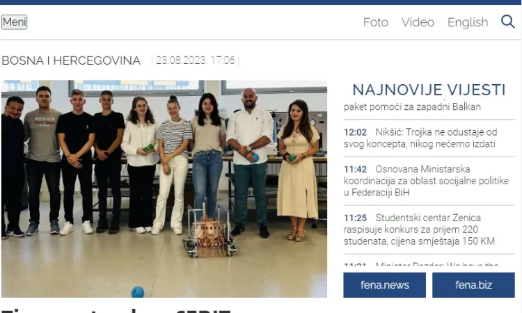The image size is (522, 313).
Task: Open the Meni button
Action: tap(14, 22)
